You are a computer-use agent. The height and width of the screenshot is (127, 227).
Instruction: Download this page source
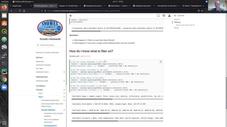[x=169, y=16]
